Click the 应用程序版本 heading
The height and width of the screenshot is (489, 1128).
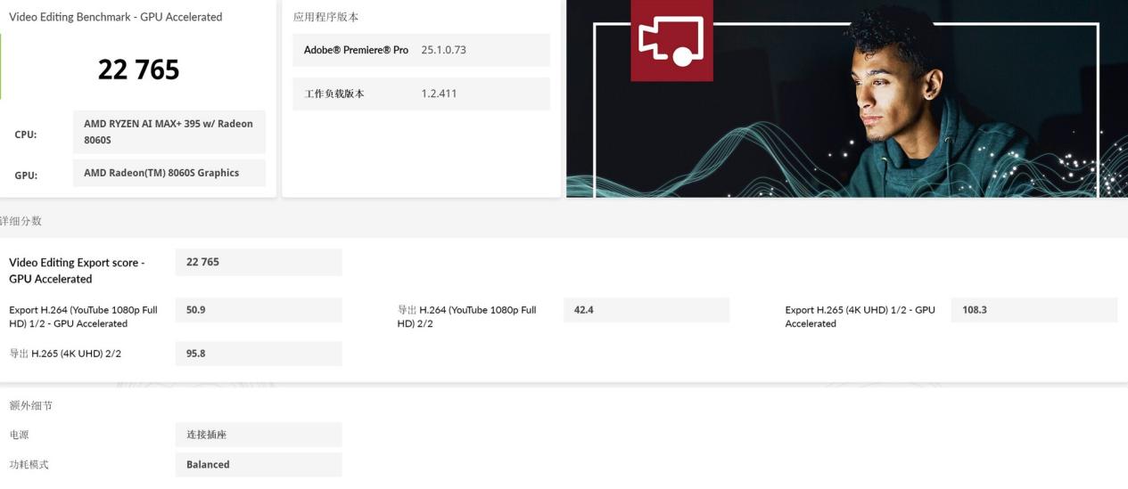[325, 17]
